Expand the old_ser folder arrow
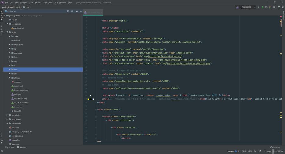The width and height of the screenshot is (285, 154). point(10,78)
